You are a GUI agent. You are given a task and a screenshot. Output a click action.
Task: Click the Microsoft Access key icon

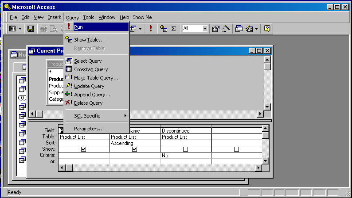tap(7, 7)
